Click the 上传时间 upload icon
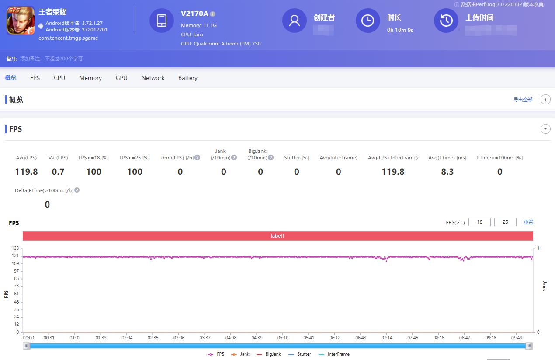 coord(446,20)
